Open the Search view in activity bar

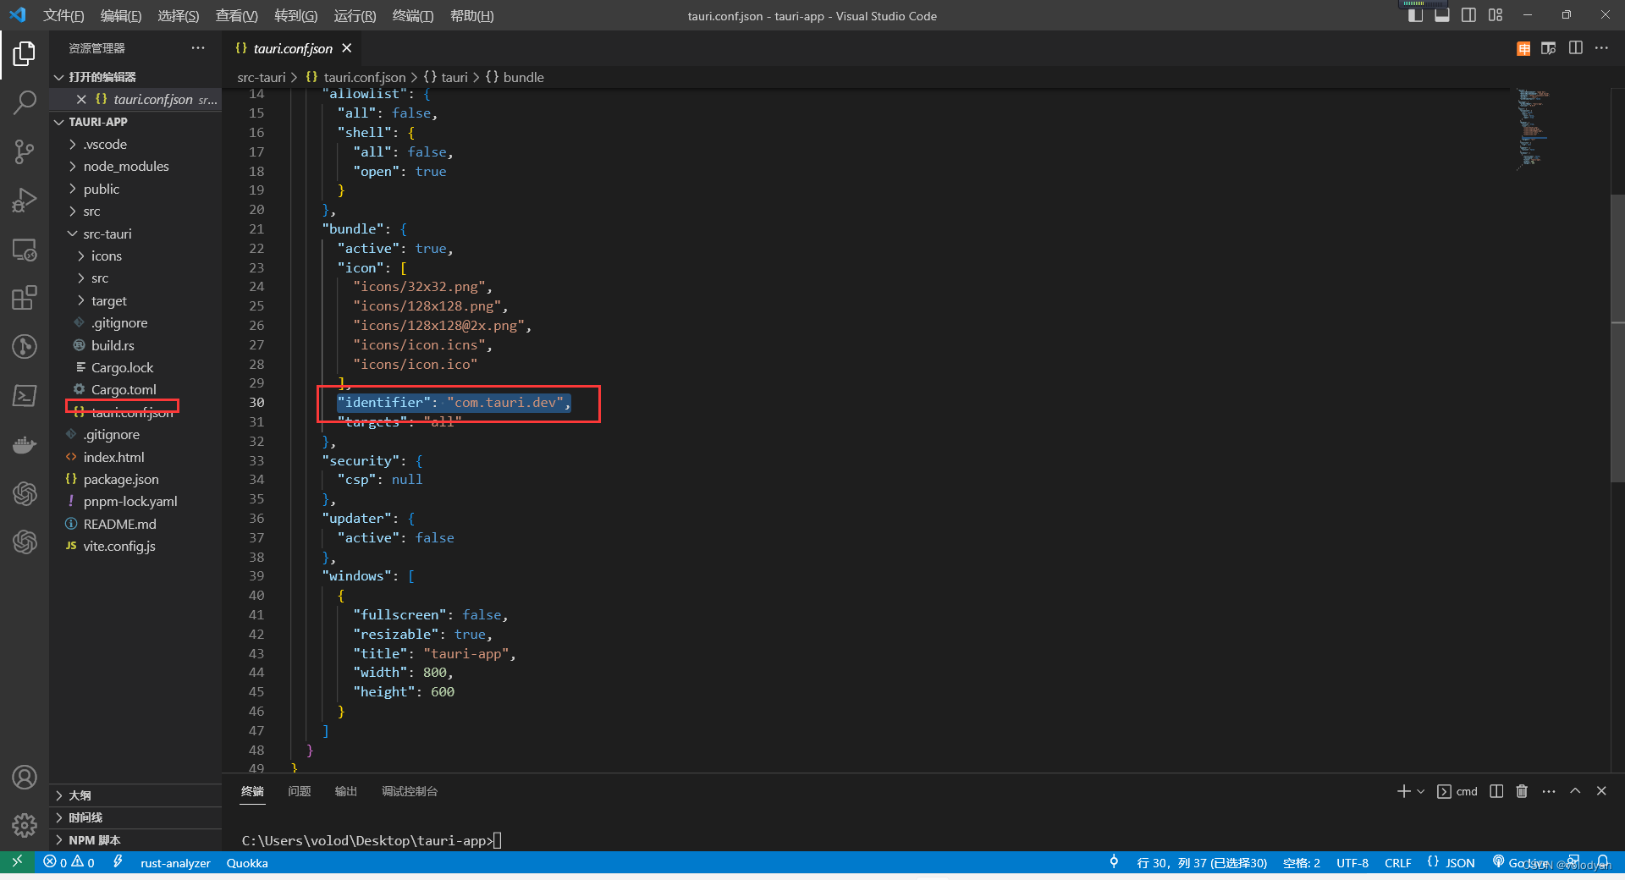point(25,102)
